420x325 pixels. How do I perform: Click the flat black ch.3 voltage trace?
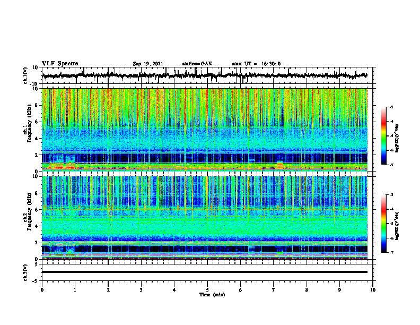point(205,272)
